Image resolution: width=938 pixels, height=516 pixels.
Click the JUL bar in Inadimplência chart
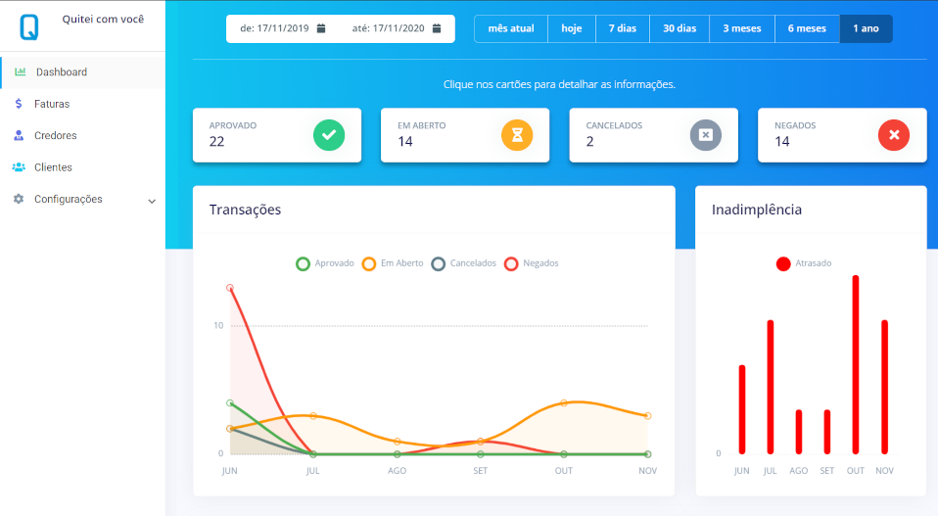tap(771, 388)
